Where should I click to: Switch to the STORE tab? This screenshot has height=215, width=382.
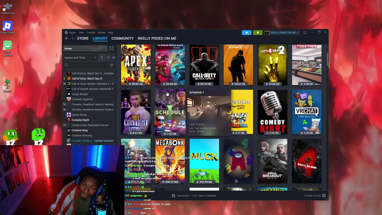point(83,38)
